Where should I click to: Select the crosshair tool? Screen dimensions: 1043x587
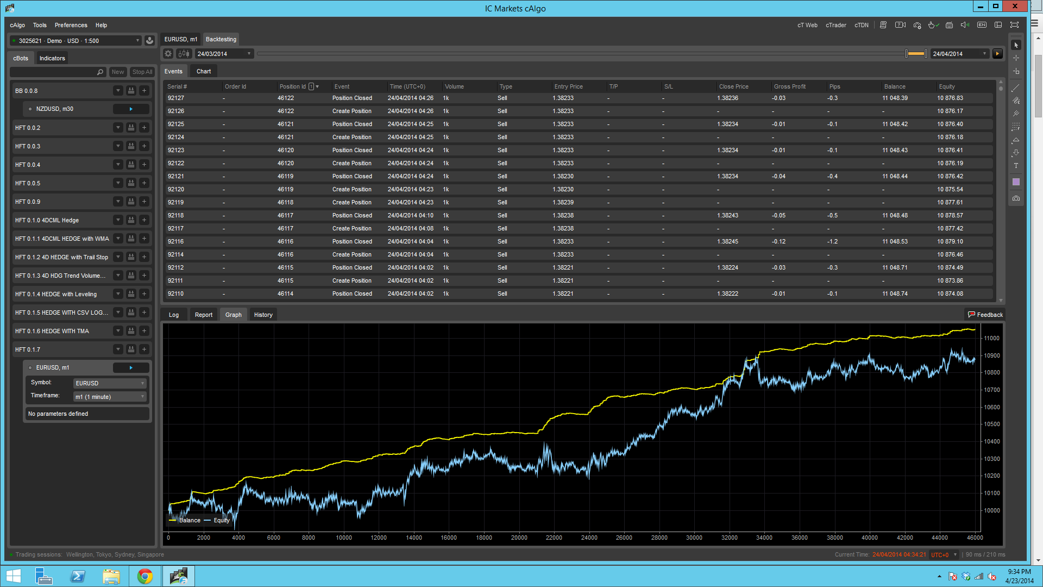click(x=1016, y=58)
